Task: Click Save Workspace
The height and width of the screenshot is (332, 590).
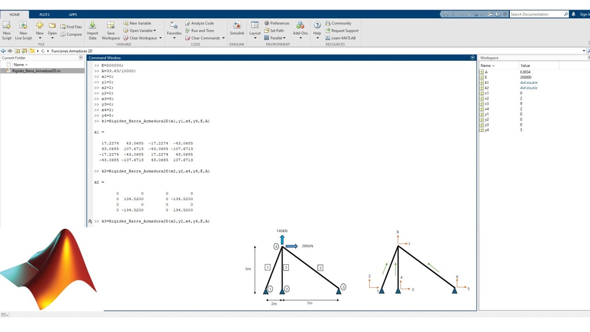Action: point(111,30)
